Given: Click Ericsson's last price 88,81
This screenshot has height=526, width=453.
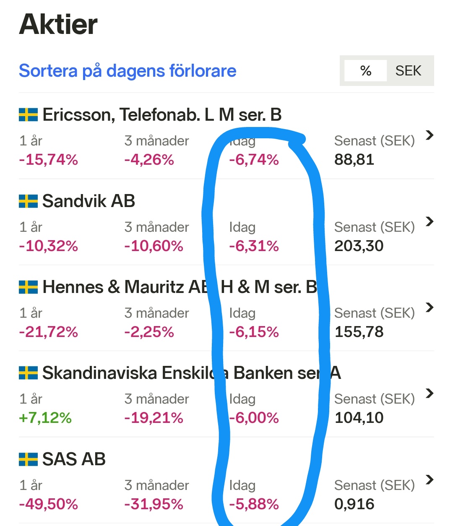Looking at the screenshot, I should click(x=354, y=160).
